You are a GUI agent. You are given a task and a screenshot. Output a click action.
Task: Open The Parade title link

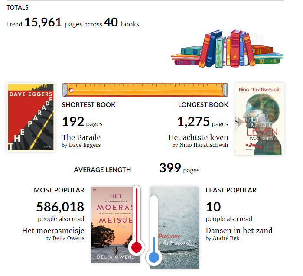(81, 137)
